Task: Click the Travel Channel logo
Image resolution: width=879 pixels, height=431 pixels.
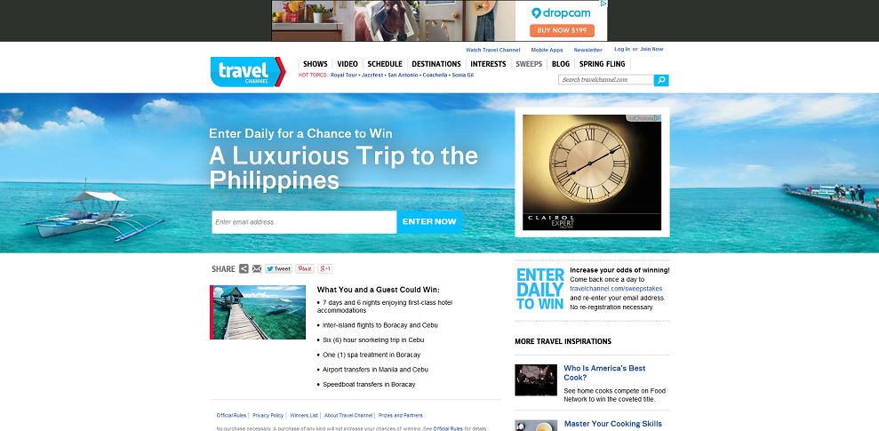Action: [x=248, y=72]
